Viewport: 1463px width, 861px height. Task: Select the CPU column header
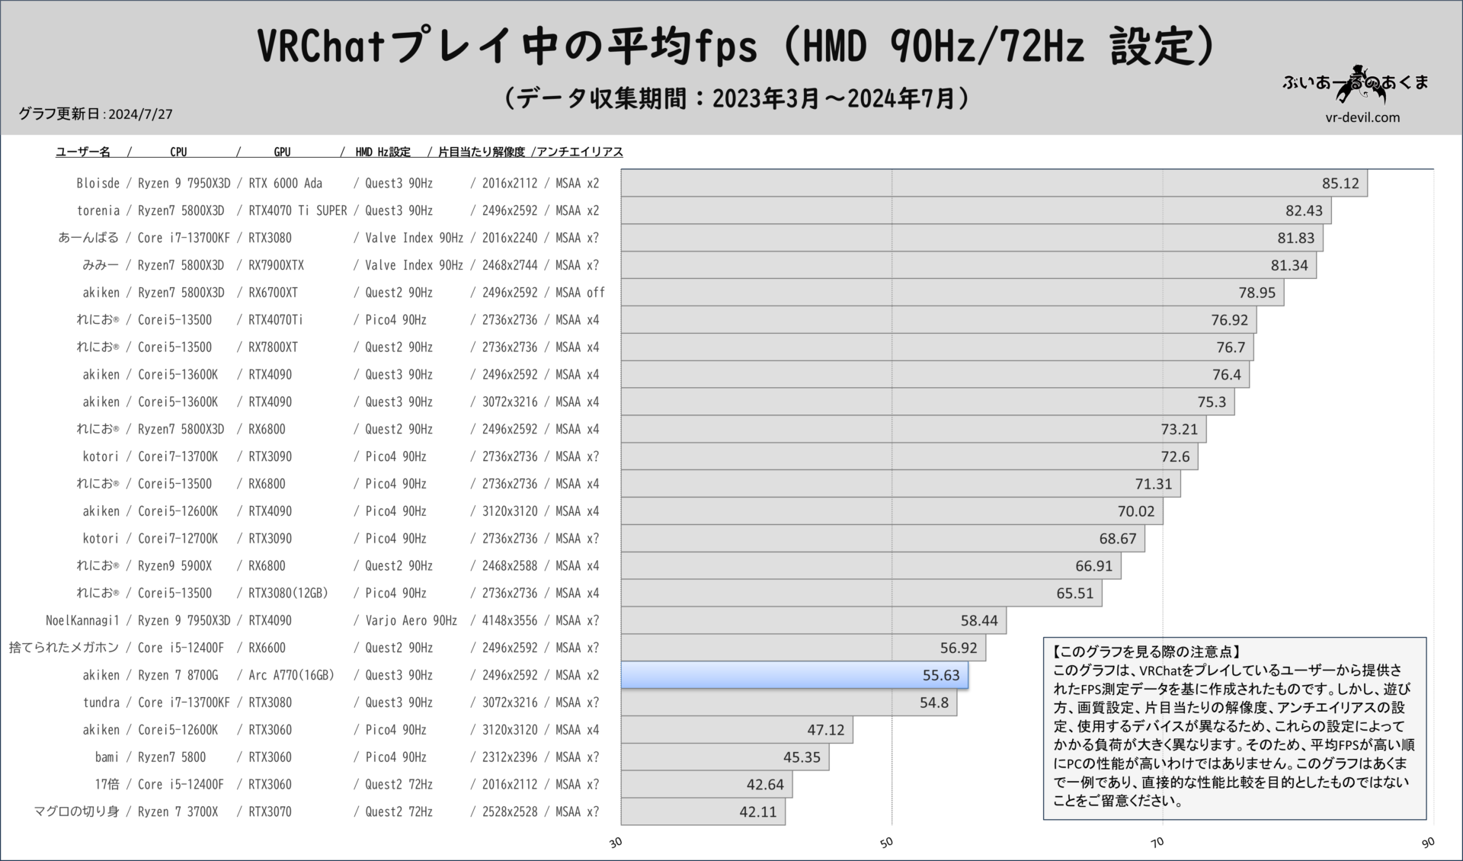point(178,151)
